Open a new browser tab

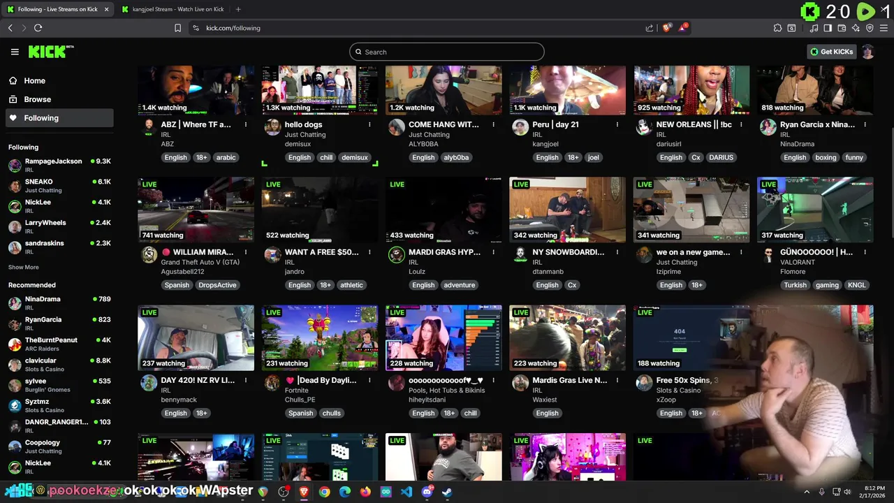coord(238,9)
